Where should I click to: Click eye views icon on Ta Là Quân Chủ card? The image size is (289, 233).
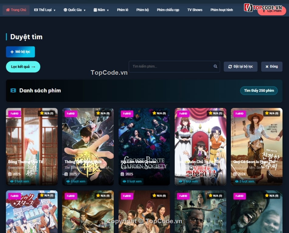[x=180, y=181]
